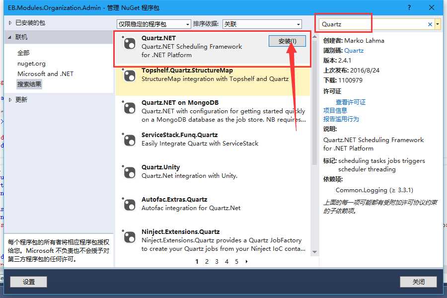Click the package list scrollbar thumb

315,103
